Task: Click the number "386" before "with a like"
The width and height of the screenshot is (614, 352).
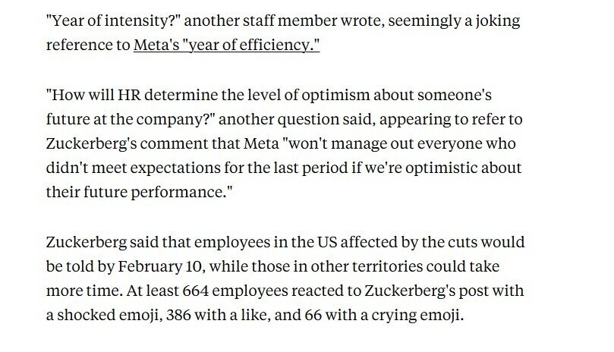Action: tap(178, 315)
